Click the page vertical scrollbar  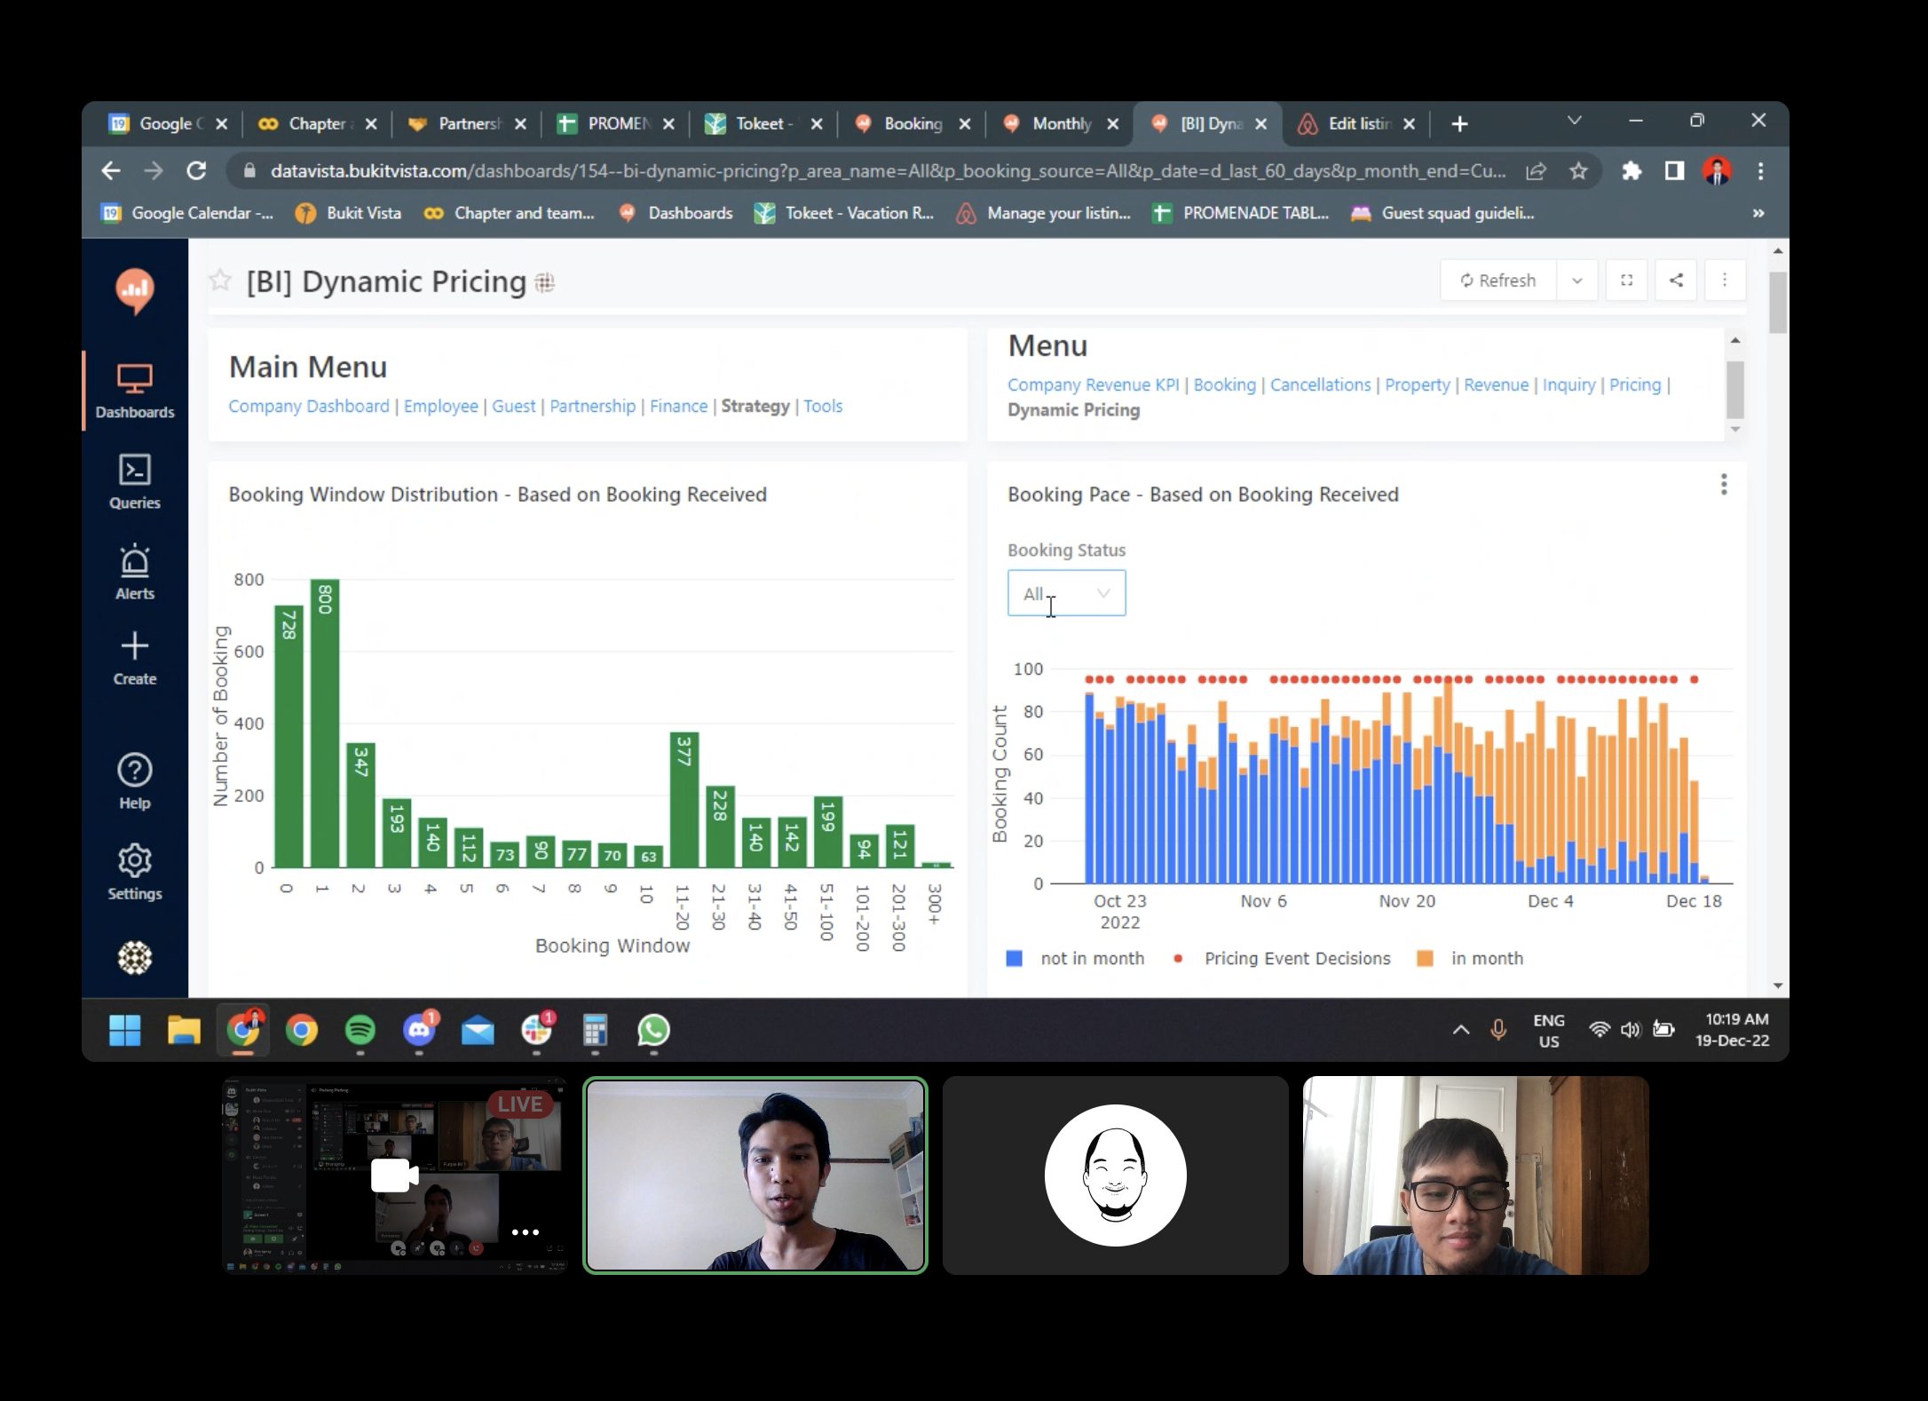click(x=1777, y=304)
